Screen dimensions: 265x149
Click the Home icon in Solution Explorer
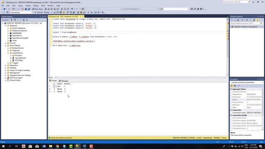click(x=238, y=20)
